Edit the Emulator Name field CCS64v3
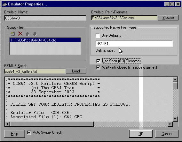182x142 pixels. (x=45, y=18)
